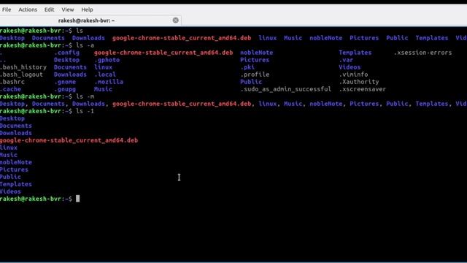
Task: Click 'Music' in the single-column ls -1 listing
Action: point(9,155)
